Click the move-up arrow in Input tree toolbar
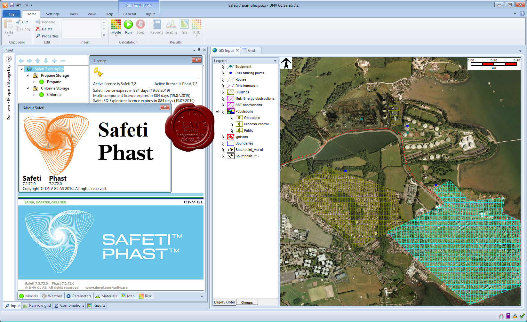This screenshot has width=527, height=322. tap(38, 61)
